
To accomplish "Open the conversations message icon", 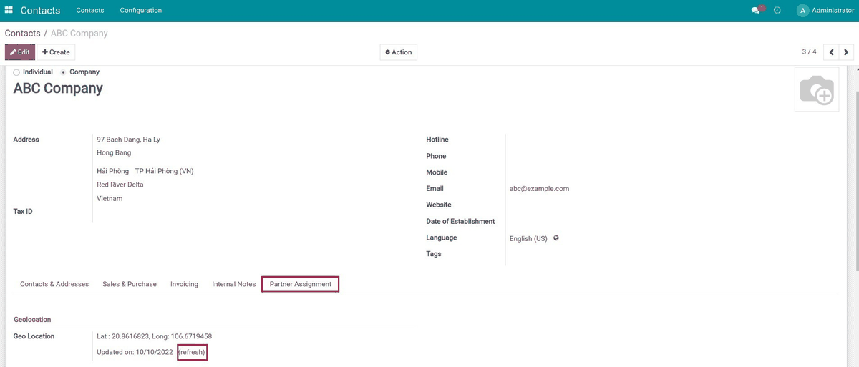I will (x=756, y=11).
